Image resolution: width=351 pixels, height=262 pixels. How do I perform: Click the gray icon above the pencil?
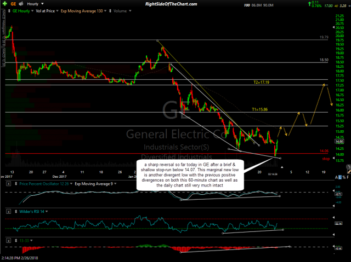coord(349,167)
